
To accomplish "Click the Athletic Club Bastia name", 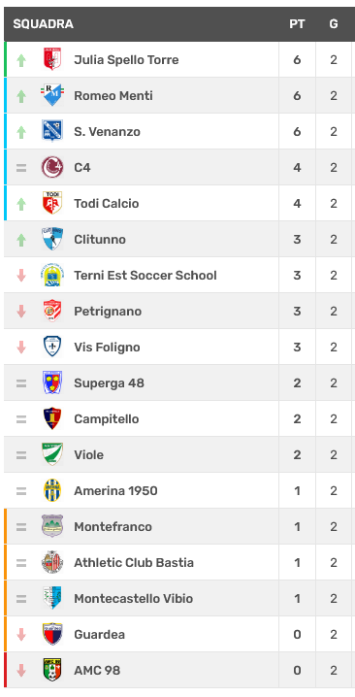I will tap(134, 562).
